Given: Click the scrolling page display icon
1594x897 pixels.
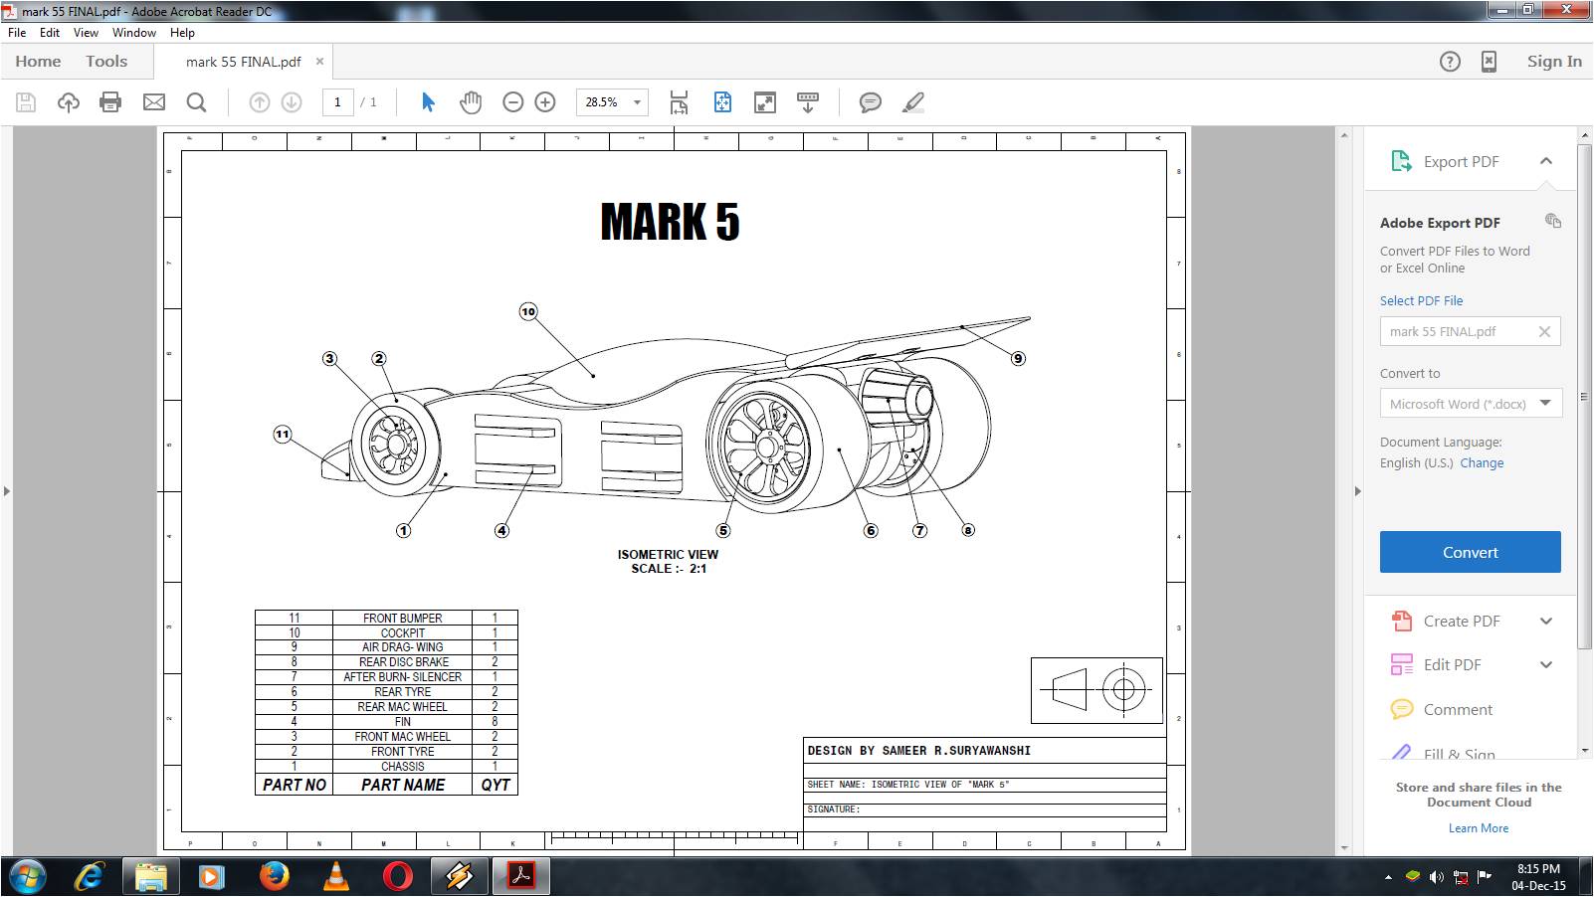Looking at the screenshot, I should pos(679,101).
